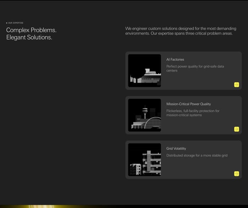Viewport: 248px width, 208px height.
Task: Open the AI Factories building thumbnail
Action: click(145, 71)
